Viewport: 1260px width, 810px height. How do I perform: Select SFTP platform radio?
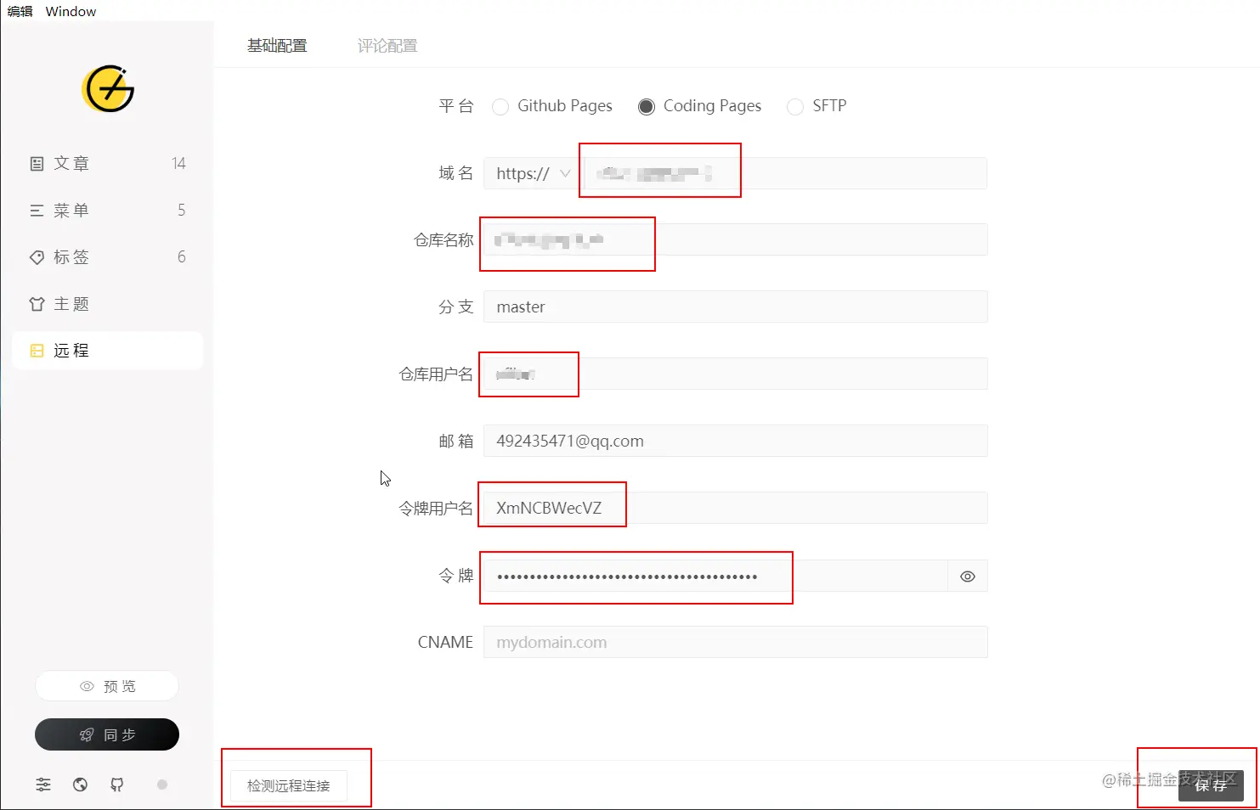pyautogui.click(x=795, y=106)
